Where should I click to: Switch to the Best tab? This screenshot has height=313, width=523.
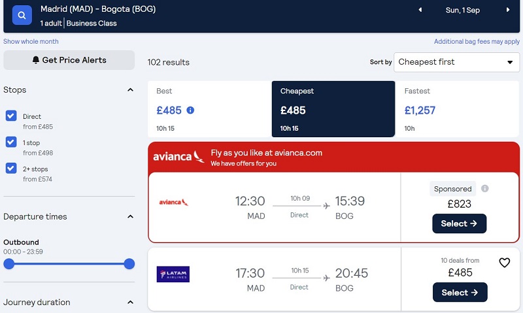[x=209, y=109]
